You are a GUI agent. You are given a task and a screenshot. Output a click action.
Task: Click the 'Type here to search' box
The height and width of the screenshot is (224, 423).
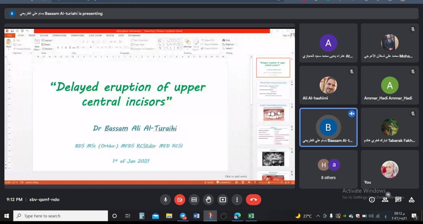(x=61, y=216)
